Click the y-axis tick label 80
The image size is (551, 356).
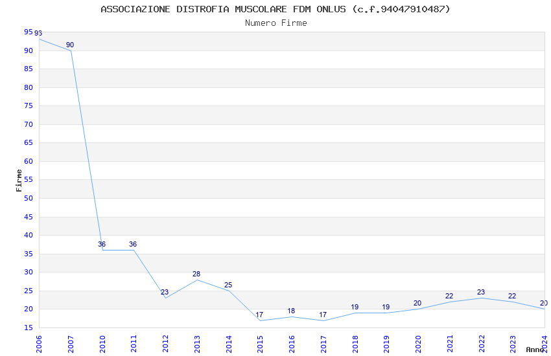(29, 87)
